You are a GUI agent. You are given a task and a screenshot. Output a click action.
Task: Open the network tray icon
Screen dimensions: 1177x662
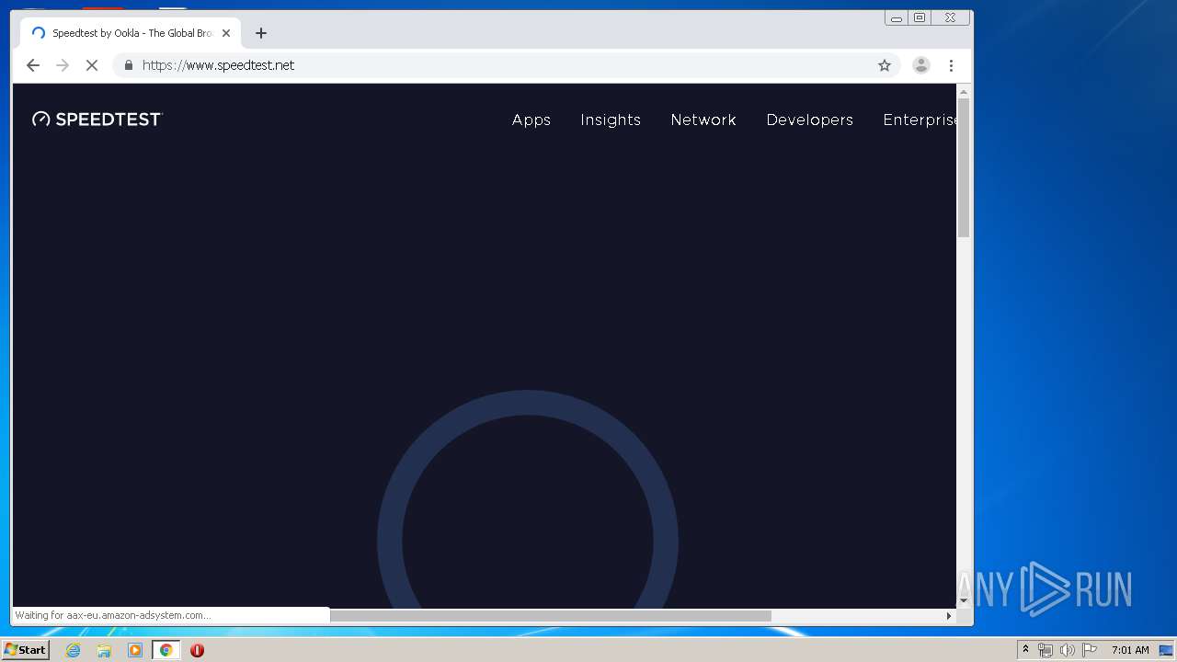[x=1046, y=650]
